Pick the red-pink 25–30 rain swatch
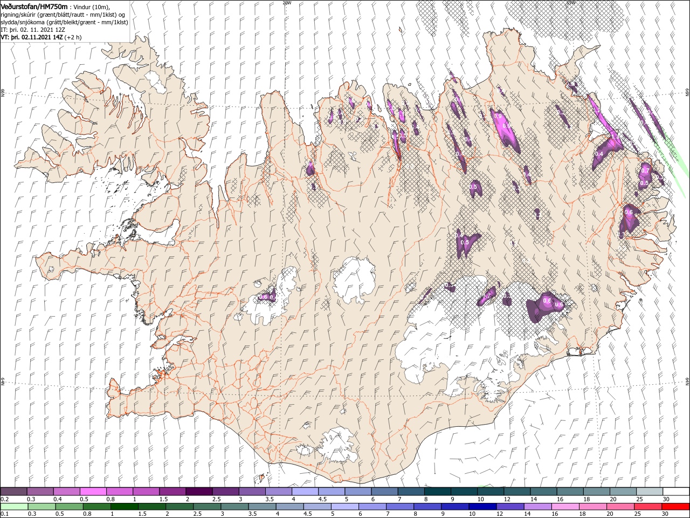Image resolution: width=690 pixels, height=518 pixels. click(x=647, y=507)
